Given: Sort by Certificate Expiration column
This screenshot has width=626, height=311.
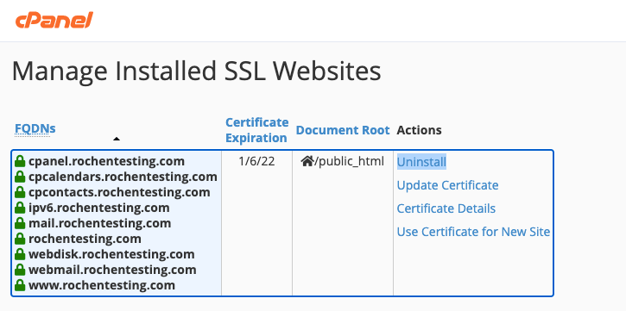Looking at the screenshot, I should pyautogui.click(x=256, y=130).
